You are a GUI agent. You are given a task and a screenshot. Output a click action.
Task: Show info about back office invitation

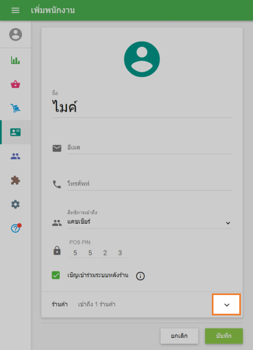tap(140, 276)
